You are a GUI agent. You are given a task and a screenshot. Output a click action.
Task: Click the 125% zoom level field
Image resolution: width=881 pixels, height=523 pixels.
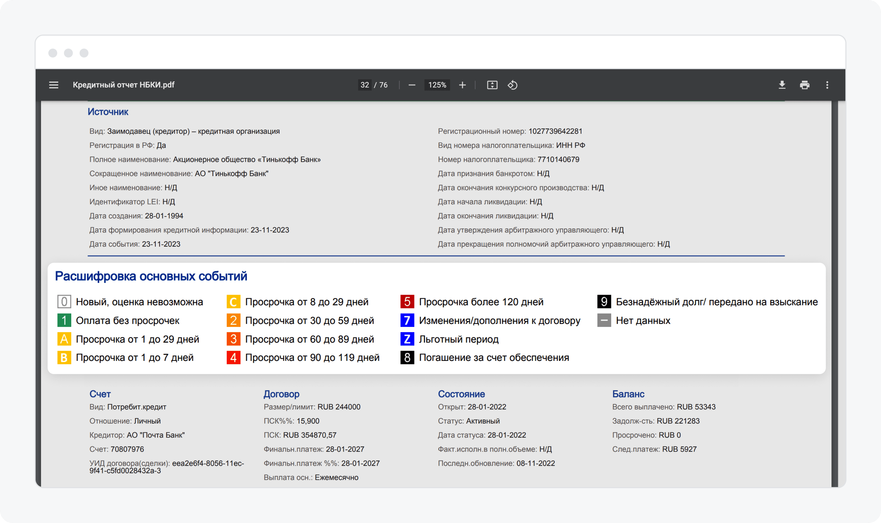tap(437, 85)
